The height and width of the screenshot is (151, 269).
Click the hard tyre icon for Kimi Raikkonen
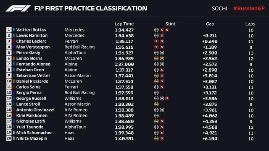156,116
